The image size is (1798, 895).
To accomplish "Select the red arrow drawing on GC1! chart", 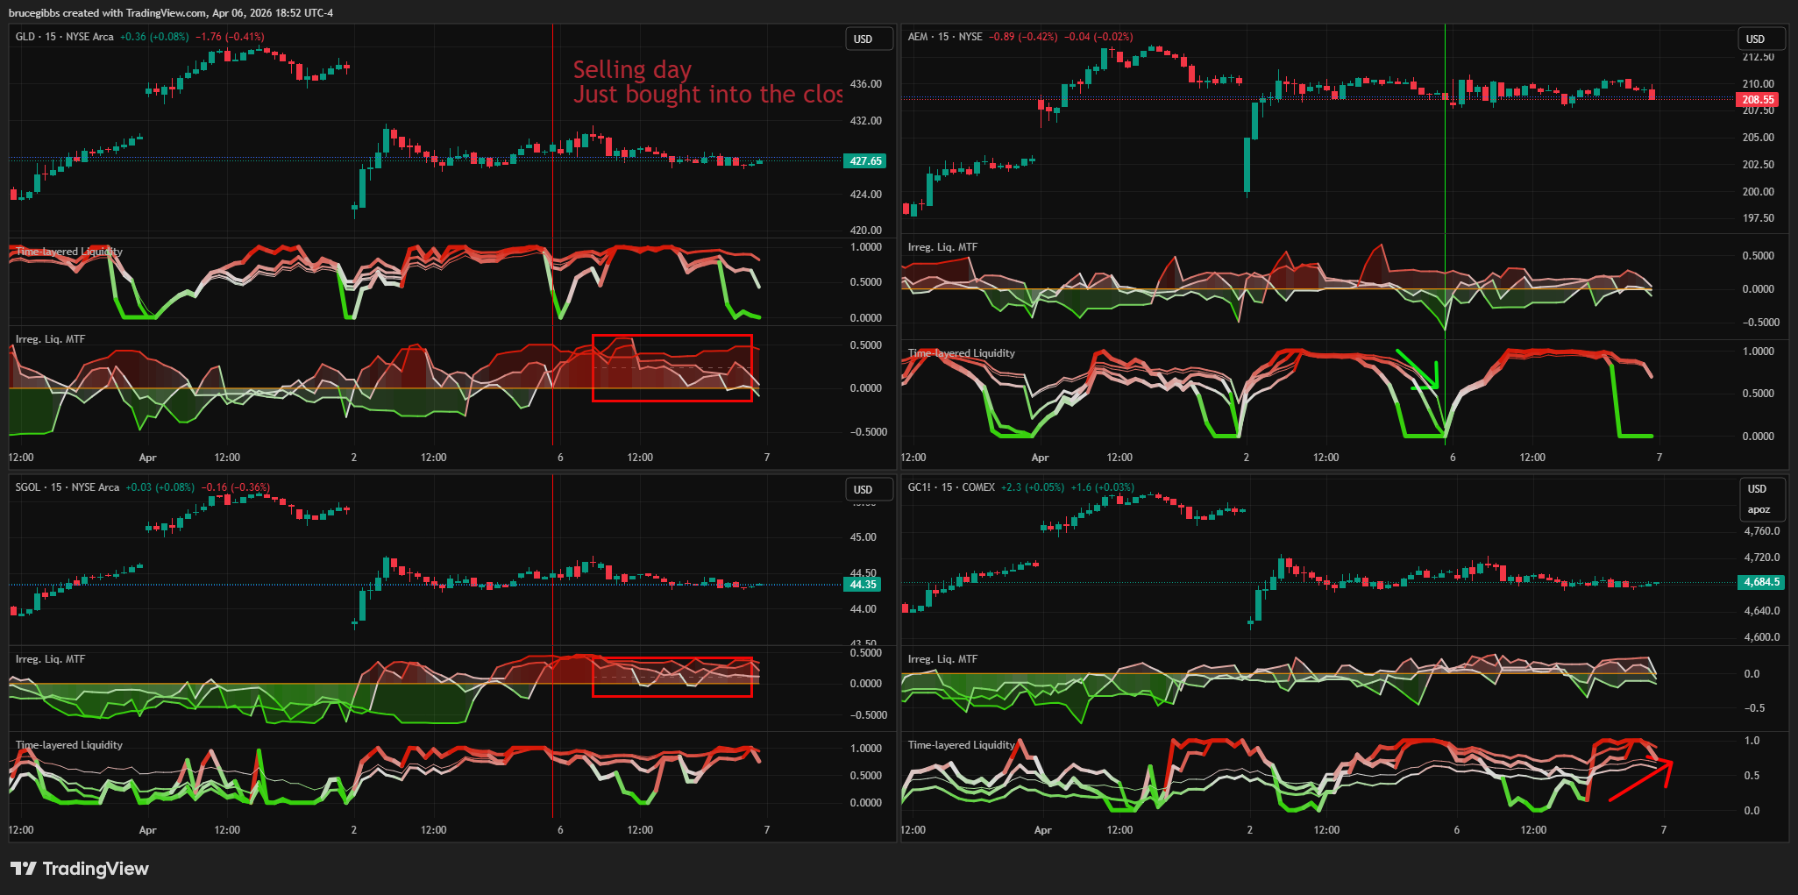I will [x=1639, y=781].
